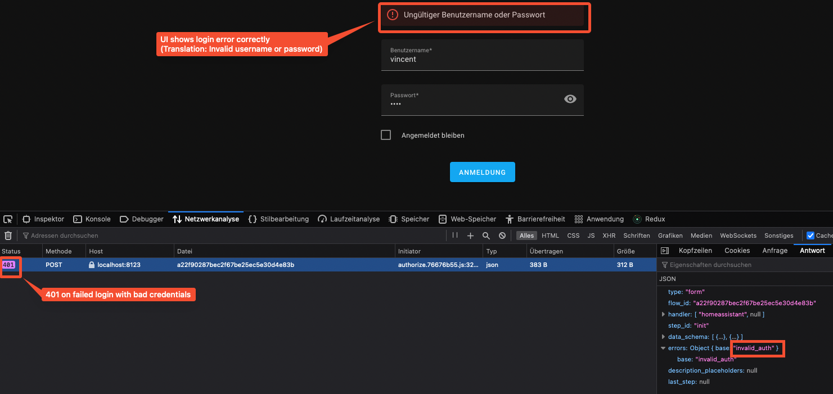Select the Netzwerkanalyse tab
Viewport: 833px width, 394px height.
(206, 219)
